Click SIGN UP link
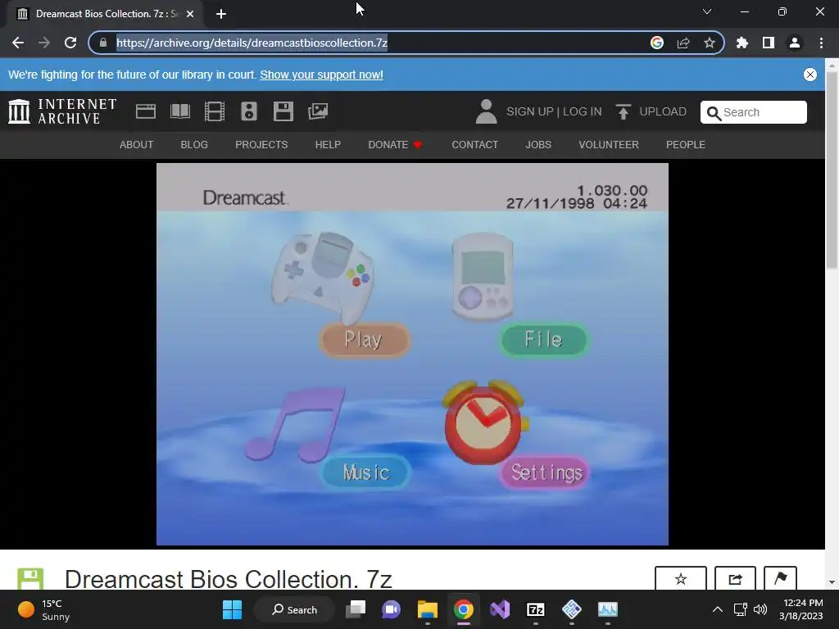Viewport: 839px width, 629px height. 530,111
